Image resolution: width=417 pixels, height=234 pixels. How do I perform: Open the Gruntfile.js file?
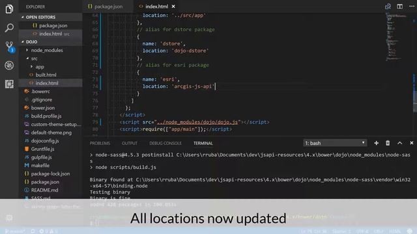click(x=51, y=149)
